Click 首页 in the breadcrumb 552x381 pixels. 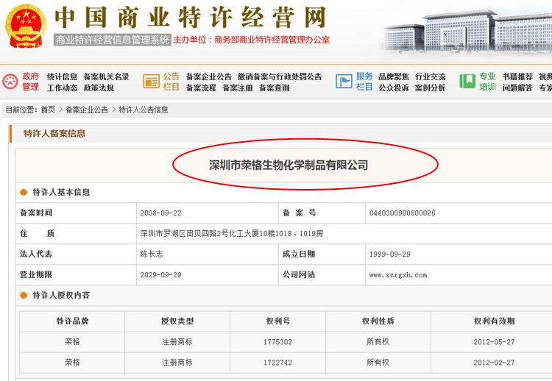click(x=48, y=110)
